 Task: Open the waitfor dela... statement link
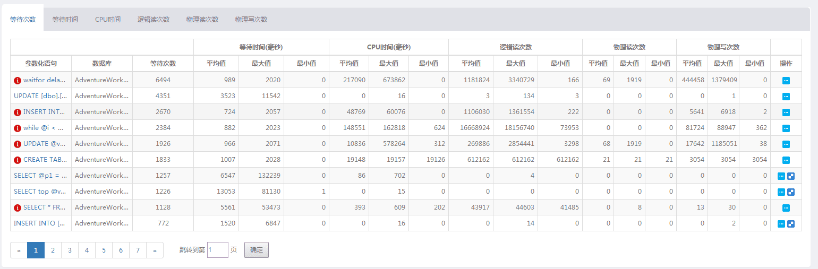click(45, 80)
